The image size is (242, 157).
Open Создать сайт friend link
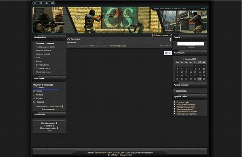click(183, 102)
